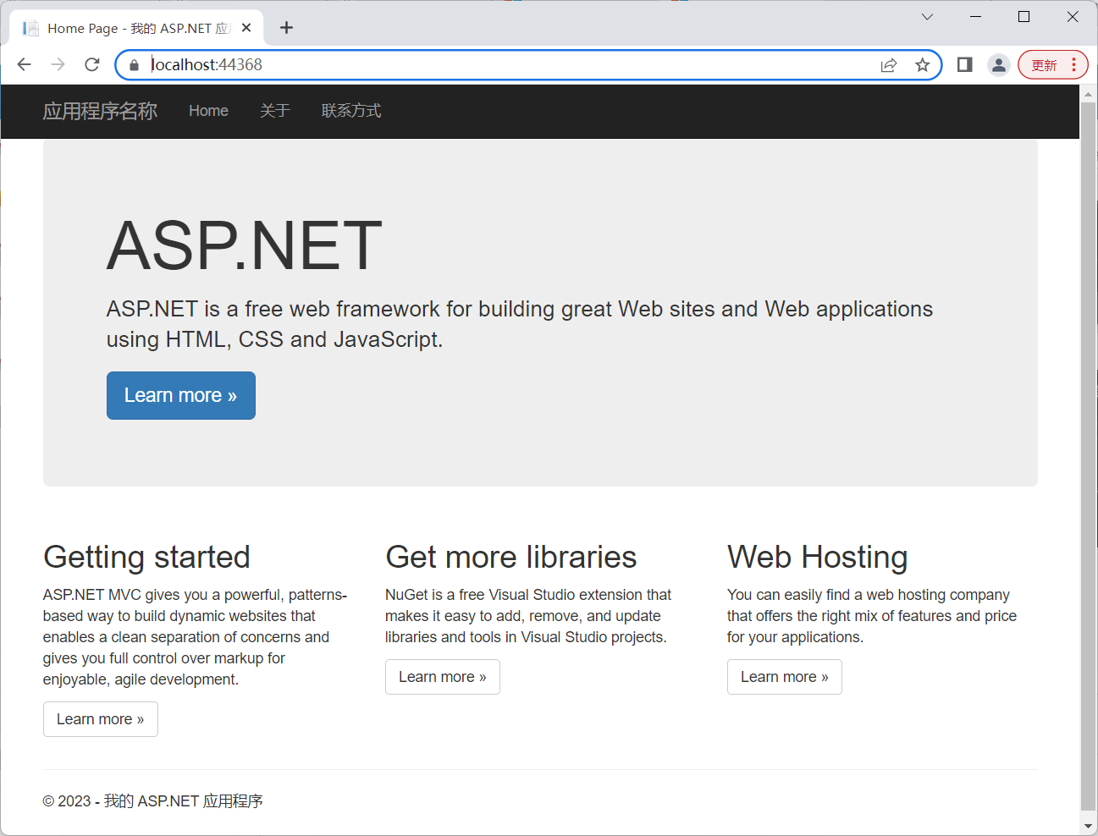The height and width of the screenshot is (836, 1098).
Task: Click Learn more under Get more libraries
Action: tap(443, 677)
